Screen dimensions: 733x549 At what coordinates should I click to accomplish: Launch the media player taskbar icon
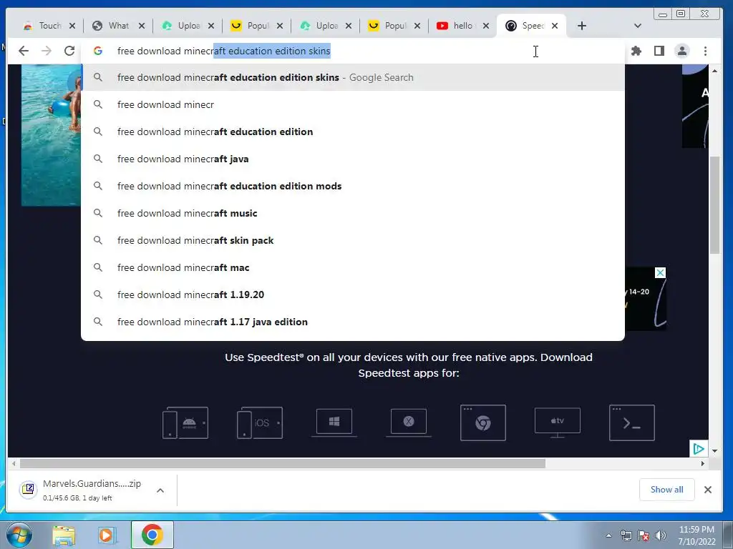pos(107,535)
